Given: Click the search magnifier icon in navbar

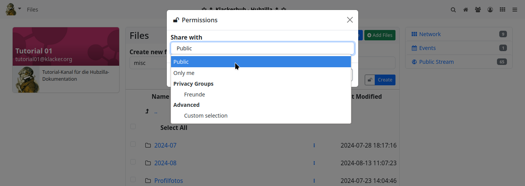Looking at the screenshot, I should 454,10.
